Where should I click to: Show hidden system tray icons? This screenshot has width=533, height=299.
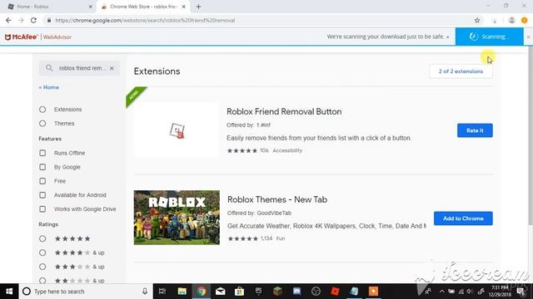442,292
